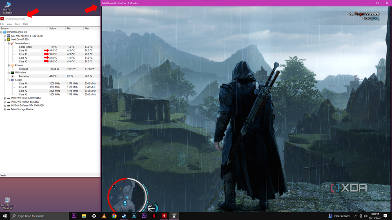This screenshot has width=392, height=220.
Task: Click the Min column header
Action: 74,29
